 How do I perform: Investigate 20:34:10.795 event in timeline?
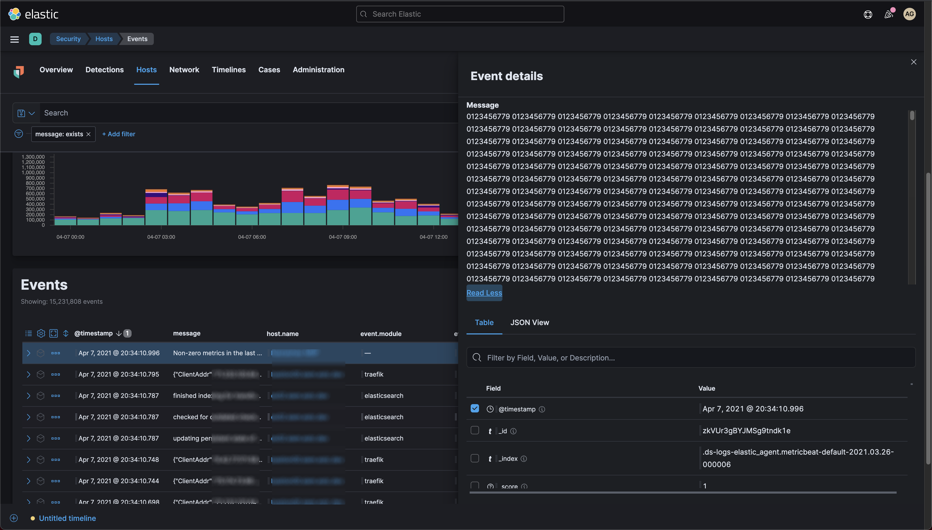point(40,374)
